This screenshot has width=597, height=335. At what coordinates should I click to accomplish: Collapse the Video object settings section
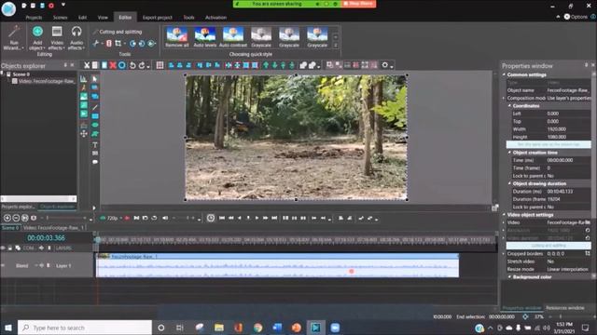(504, 215)
